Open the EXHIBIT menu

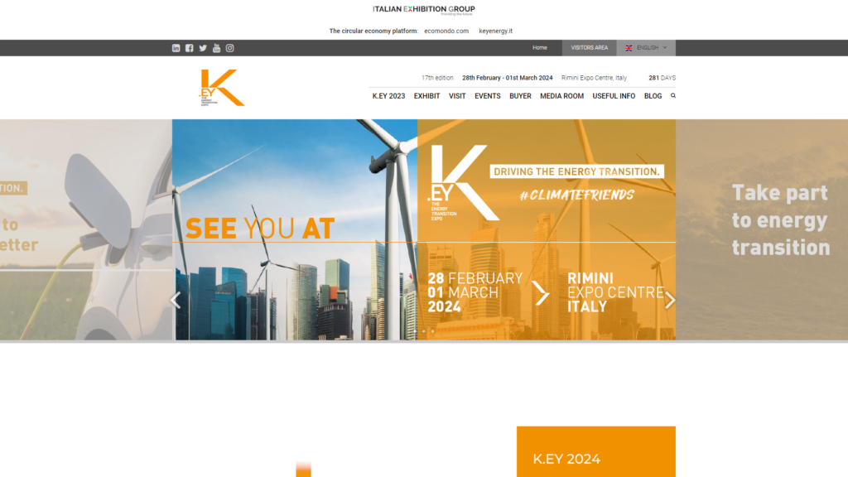(426, 96)
